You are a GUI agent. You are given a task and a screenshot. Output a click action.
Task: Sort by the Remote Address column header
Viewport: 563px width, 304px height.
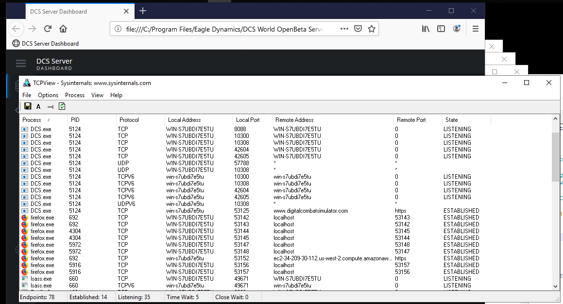[332, 120]
